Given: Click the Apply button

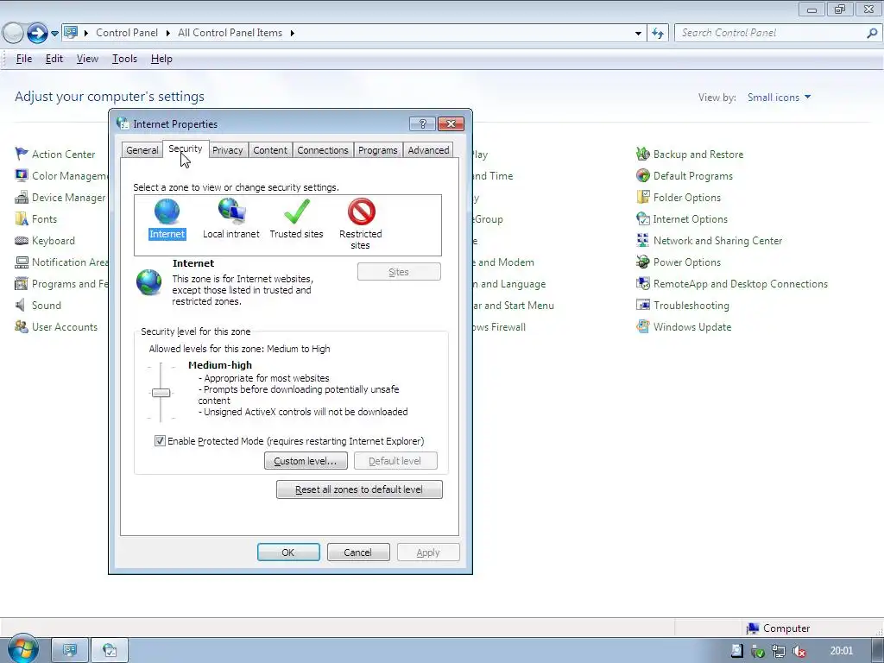Looking at the screenshot, I should pyautogui.click(x=428, y=552).
